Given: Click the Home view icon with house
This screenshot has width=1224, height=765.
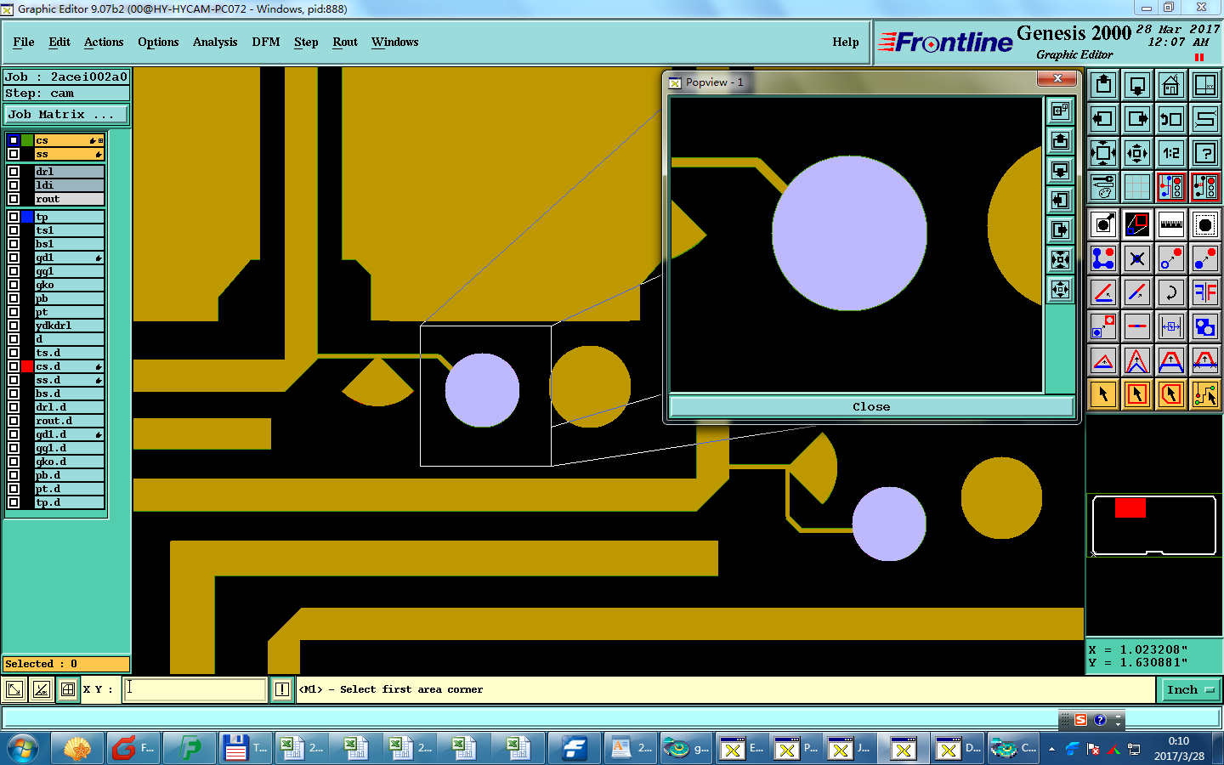Looking at the screenshot, I should pos(1170,85).
